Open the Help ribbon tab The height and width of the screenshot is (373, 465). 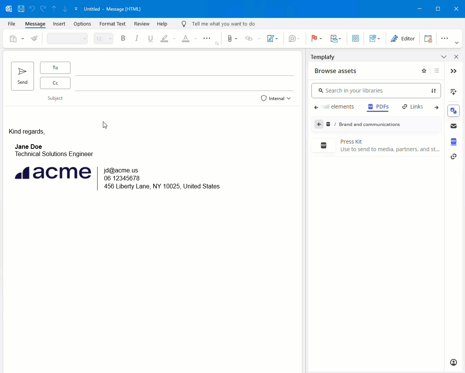162,24
